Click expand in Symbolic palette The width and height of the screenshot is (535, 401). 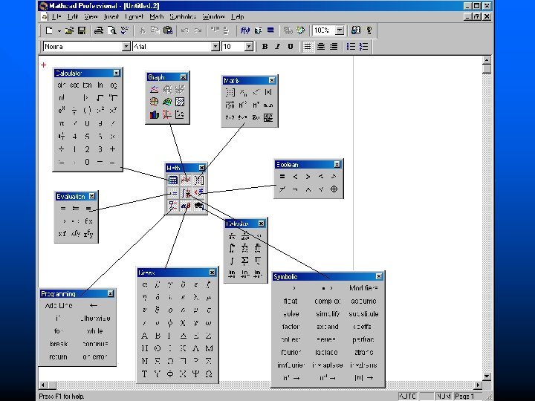327,327
